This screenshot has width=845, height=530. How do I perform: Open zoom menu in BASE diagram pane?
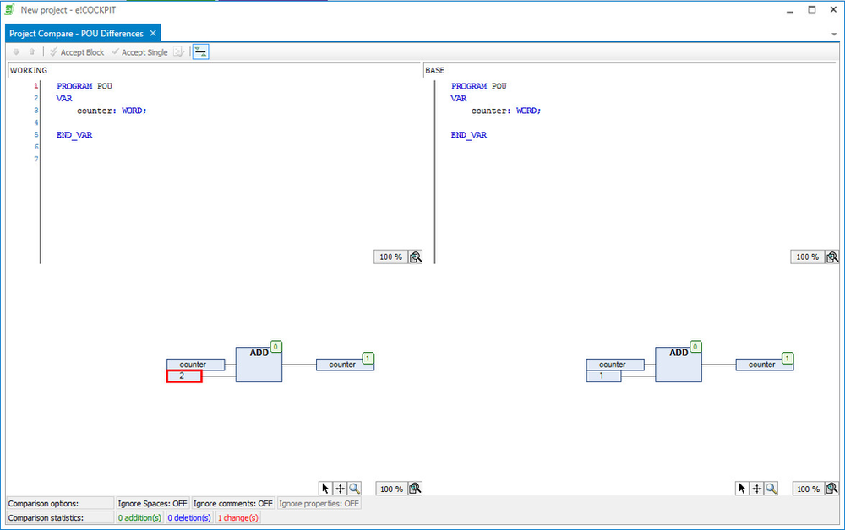point(831,489)
